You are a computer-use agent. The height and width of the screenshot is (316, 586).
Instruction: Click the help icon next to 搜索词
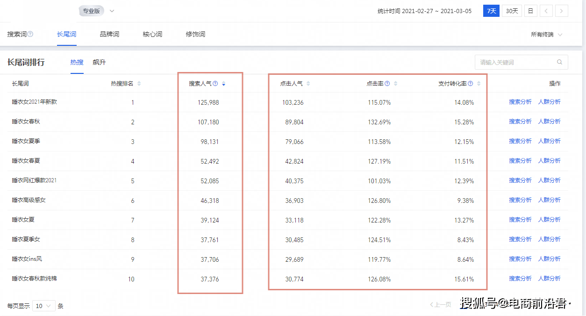click(30, 34)
